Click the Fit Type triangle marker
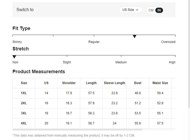 pos(135,37)
